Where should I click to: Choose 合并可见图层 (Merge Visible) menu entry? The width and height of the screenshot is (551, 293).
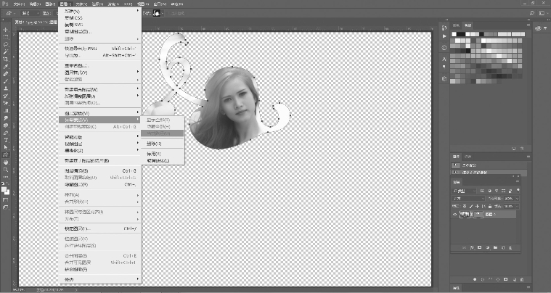click(x=78, y=263)
